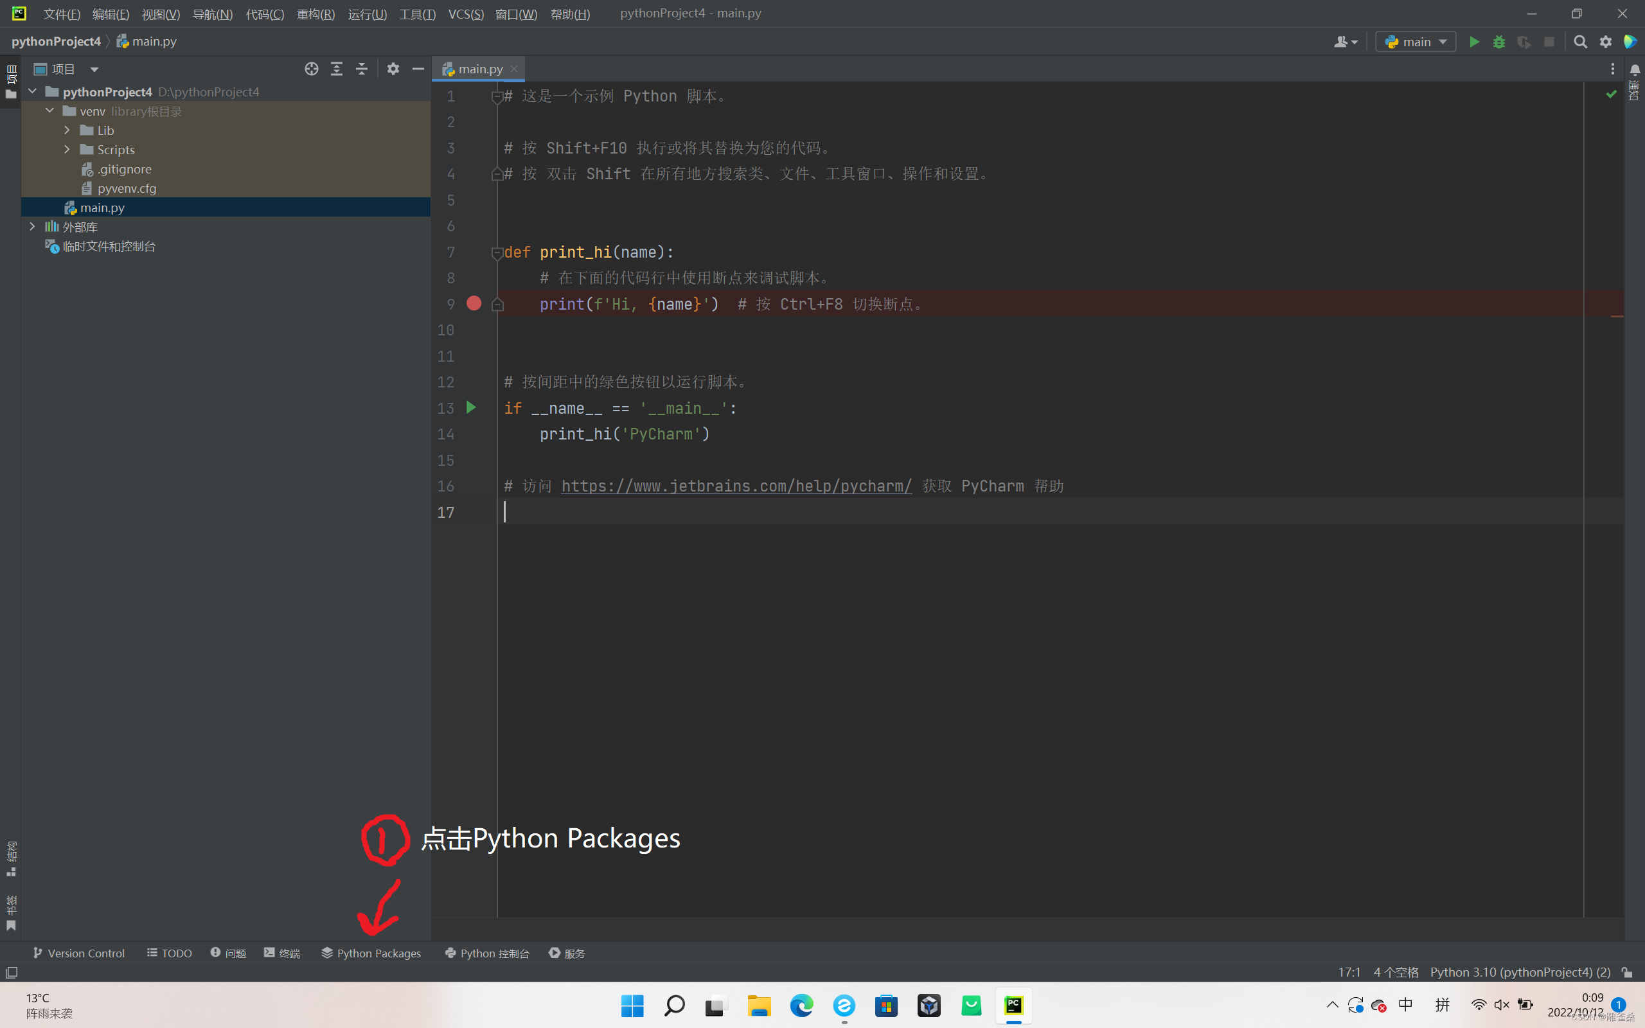This screenshot has height=1028, width=1645.
Task: Open the 问题 problems tool window
Action: [228, 953]
